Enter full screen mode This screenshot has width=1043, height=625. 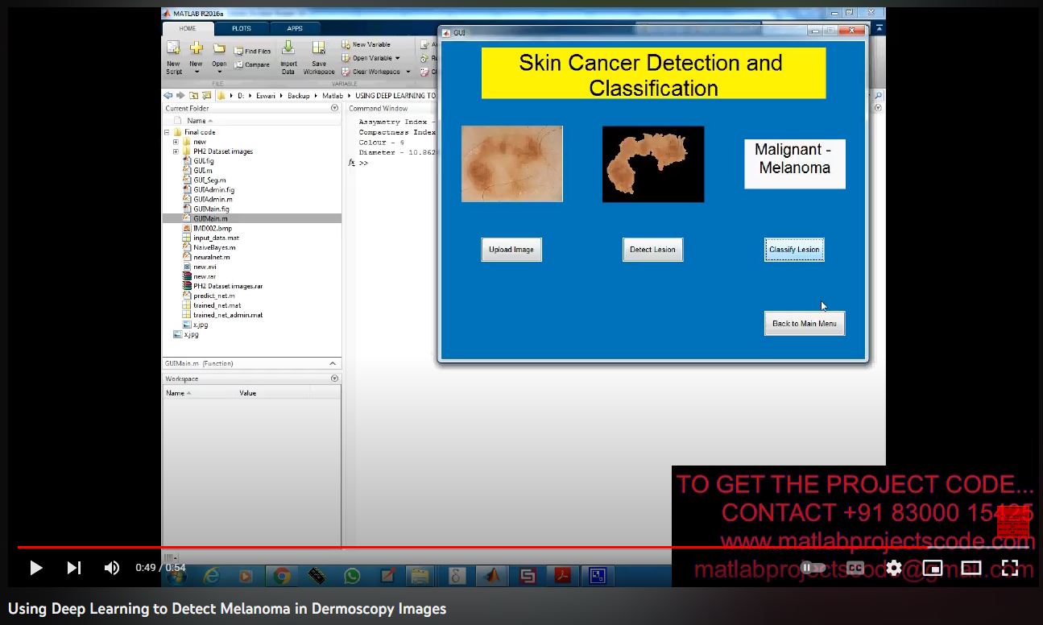(x=1010, y=568)
